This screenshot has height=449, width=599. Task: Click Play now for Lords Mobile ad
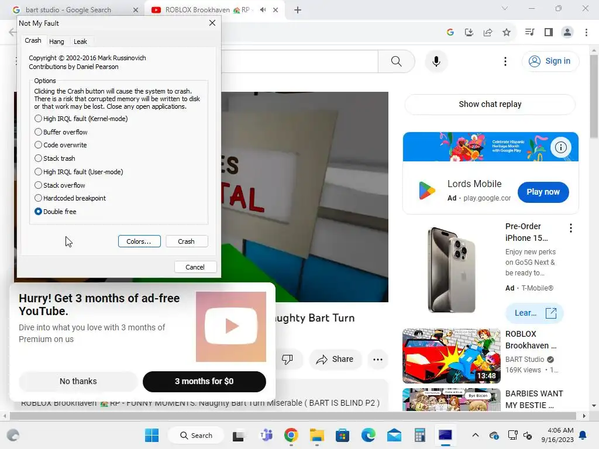click(543, 192)
